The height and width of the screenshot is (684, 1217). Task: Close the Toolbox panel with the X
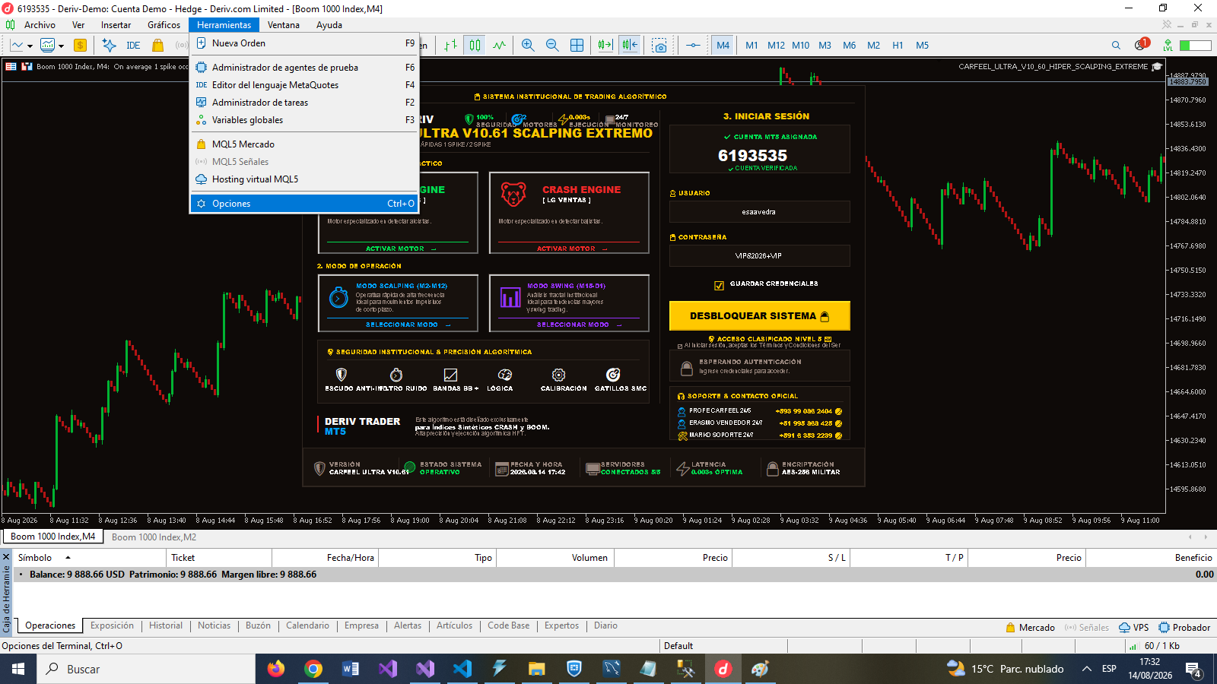point(6,557)
